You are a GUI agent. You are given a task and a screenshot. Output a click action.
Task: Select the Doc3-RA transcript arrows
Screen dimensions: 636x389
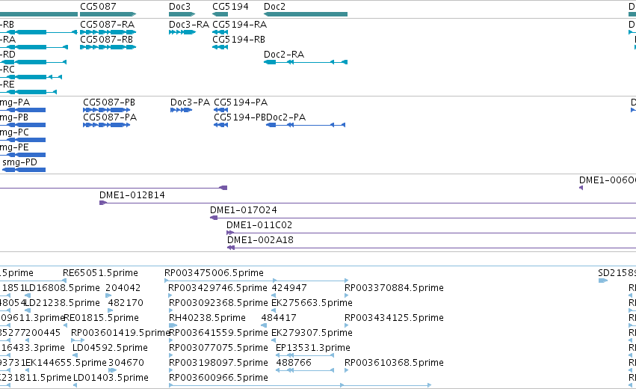coord(182,32)
